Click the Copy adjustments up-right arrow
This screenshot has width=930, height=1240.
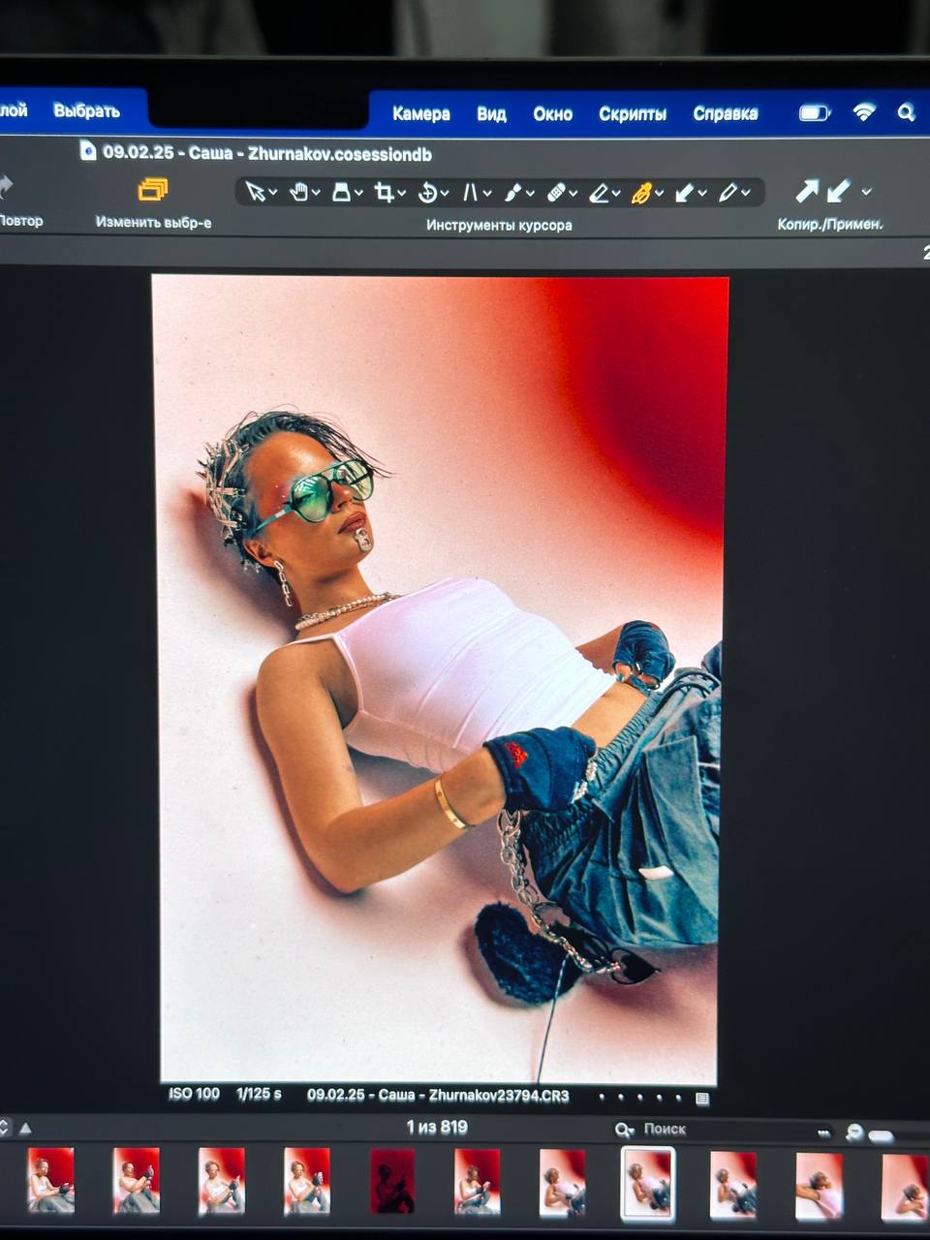pos(806,191)
